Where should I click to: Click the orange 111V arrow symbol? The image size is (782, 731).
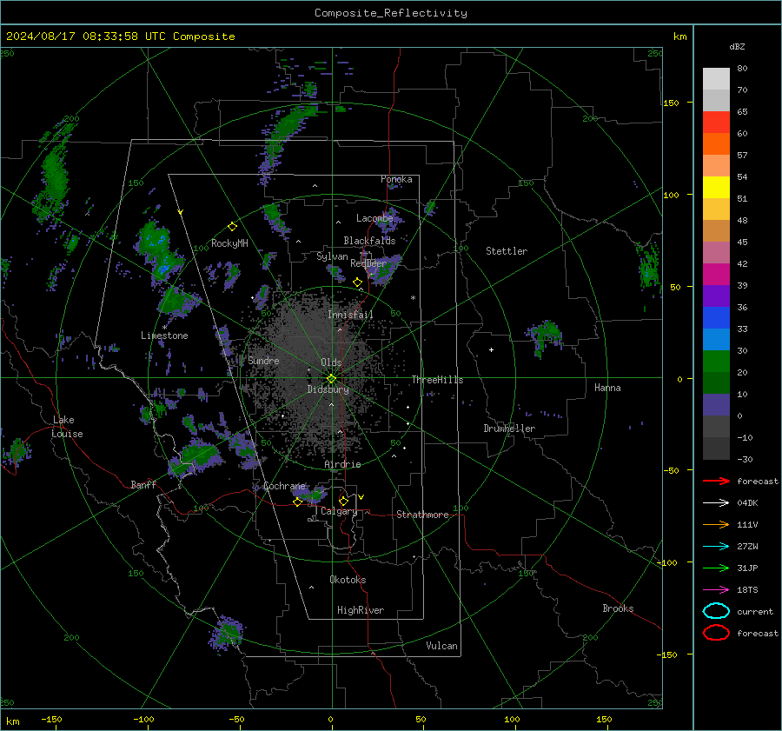[x=716, y=524]
